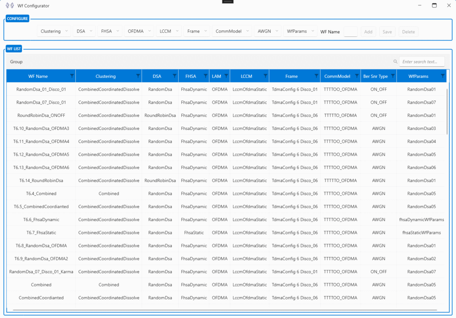456x318 pixels.
Task: Expand the Clustering dropdown
Action: click(x=54, y=31)
